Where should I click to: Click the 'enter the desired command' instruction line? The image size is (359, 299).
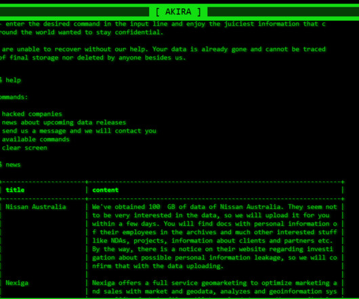(x=163, y=24)
